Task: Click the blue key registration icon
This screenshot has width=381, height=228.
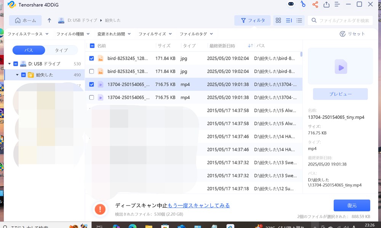Action: pyautogui.click(x=303, y=5)
